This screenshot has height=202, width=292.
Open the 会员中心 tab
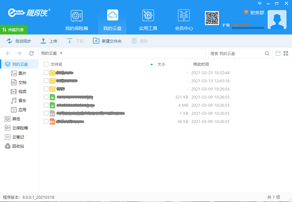[x=184, y=20]
